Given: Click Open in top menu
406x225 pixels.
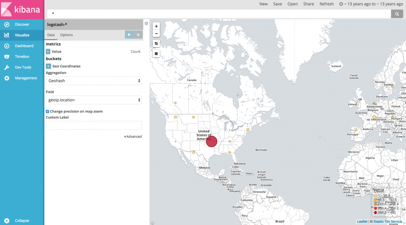Looking at the screenshot, I should coord(292,4).
